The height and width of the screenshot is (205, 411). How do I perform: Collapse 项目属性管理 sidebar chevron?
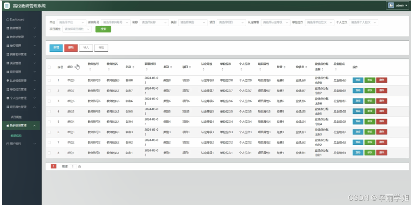(35, 107)
